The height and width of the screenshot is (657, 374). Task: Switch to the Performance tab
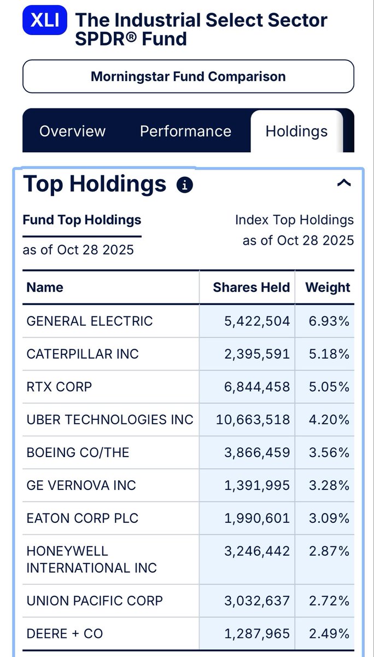click(185, 131)
